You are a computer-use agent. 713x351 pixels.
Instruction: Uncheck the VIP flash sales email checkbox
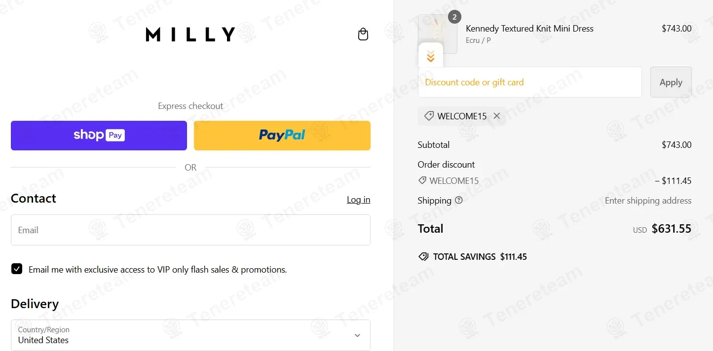17,269
